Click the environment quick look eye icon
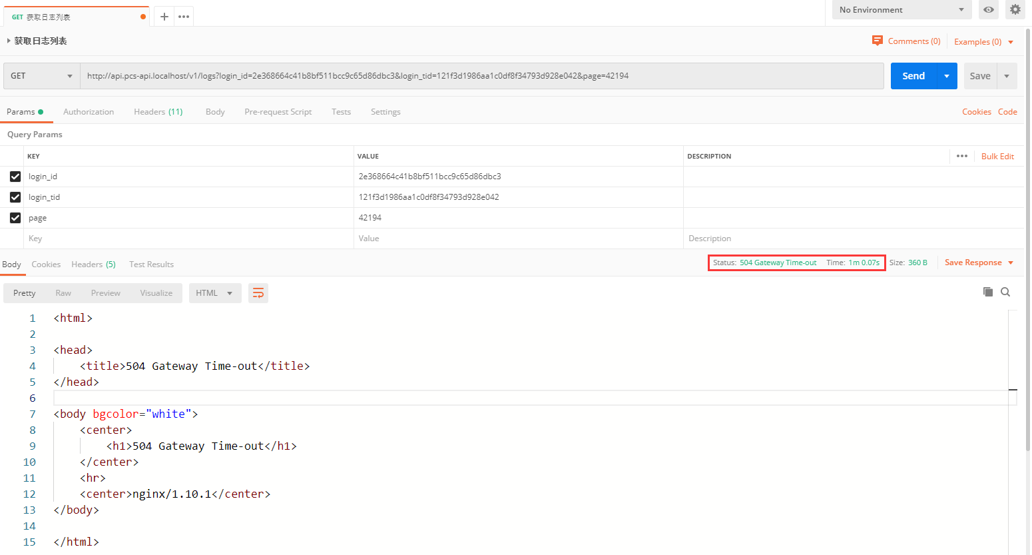 [989, 9]
